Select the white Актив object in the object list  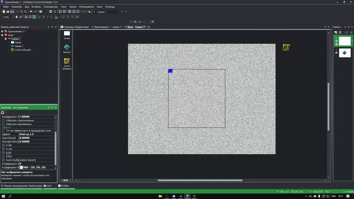click(x=67, y=33)
